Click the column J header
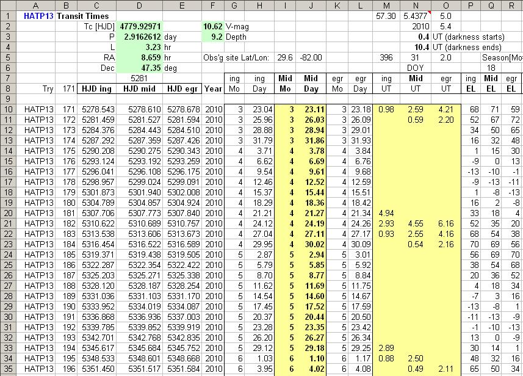523x376 pixels. click(x=311, y=5)
